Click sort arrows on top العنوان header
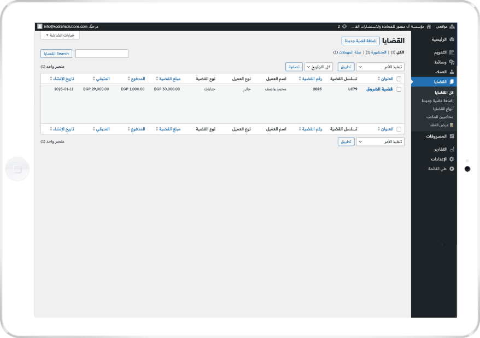The width and height of the screenshot is (480, 338). coord(379,79)
